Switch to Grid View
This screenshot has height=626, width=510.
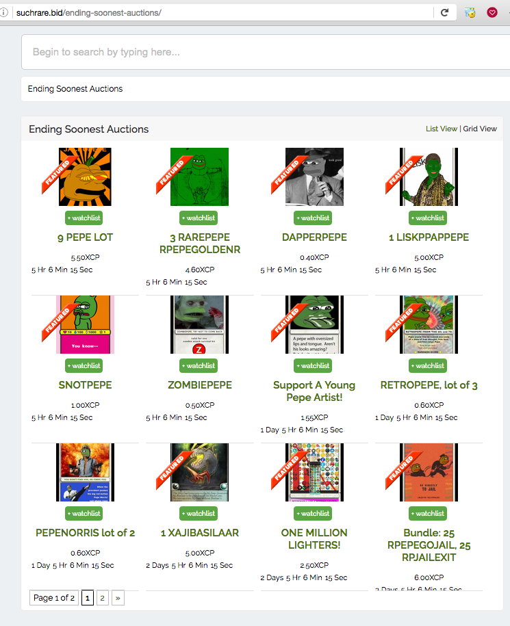tap(480, 129)
